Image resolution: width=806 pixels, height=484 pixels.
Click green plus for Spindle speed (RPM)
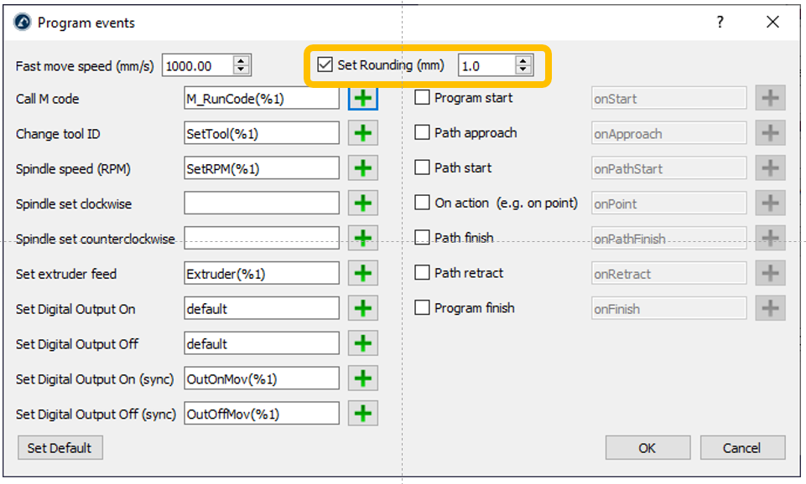(x=362, y=169)
